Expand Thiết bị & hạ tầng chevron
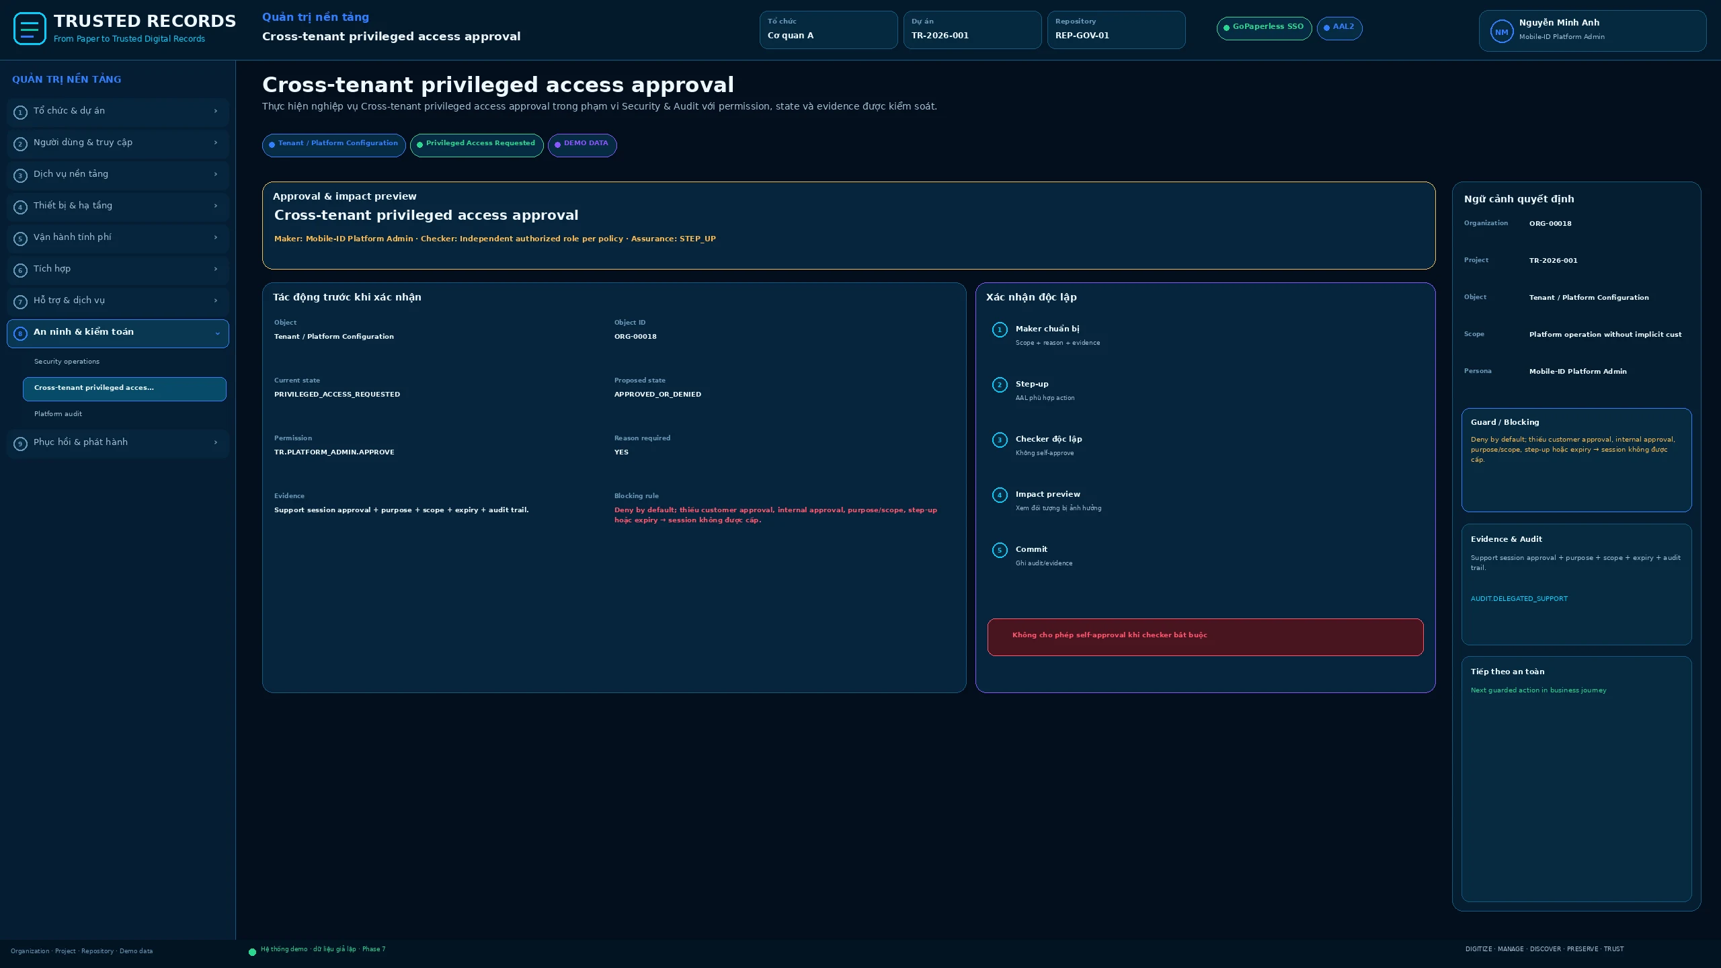 point(216,206)
